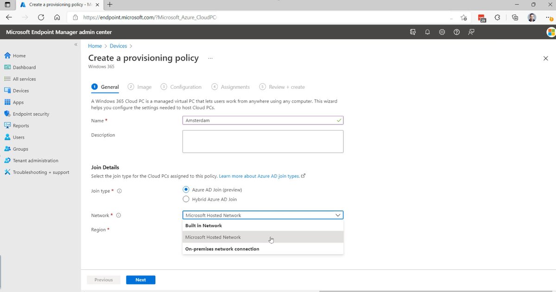Switch to the Image step tab
Screen dimensions: 556x292
click(x=140, y=87)
